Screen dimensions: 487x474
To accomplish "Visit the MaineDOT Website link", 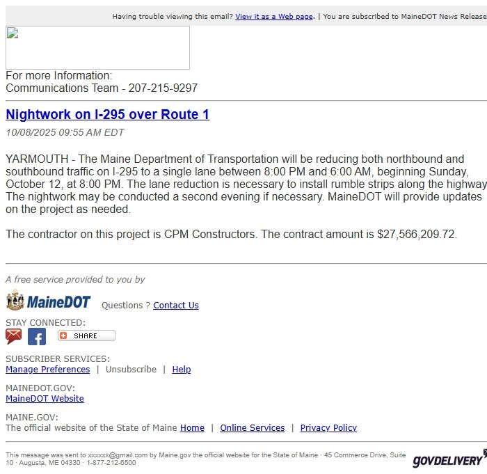I will pos(45,399).
